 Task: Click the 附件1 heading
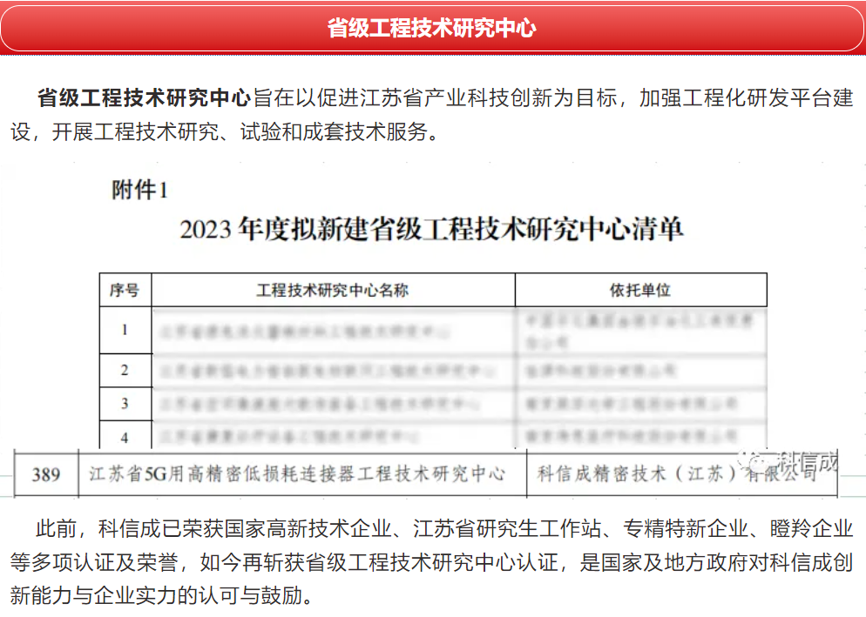tap(139, 190)
